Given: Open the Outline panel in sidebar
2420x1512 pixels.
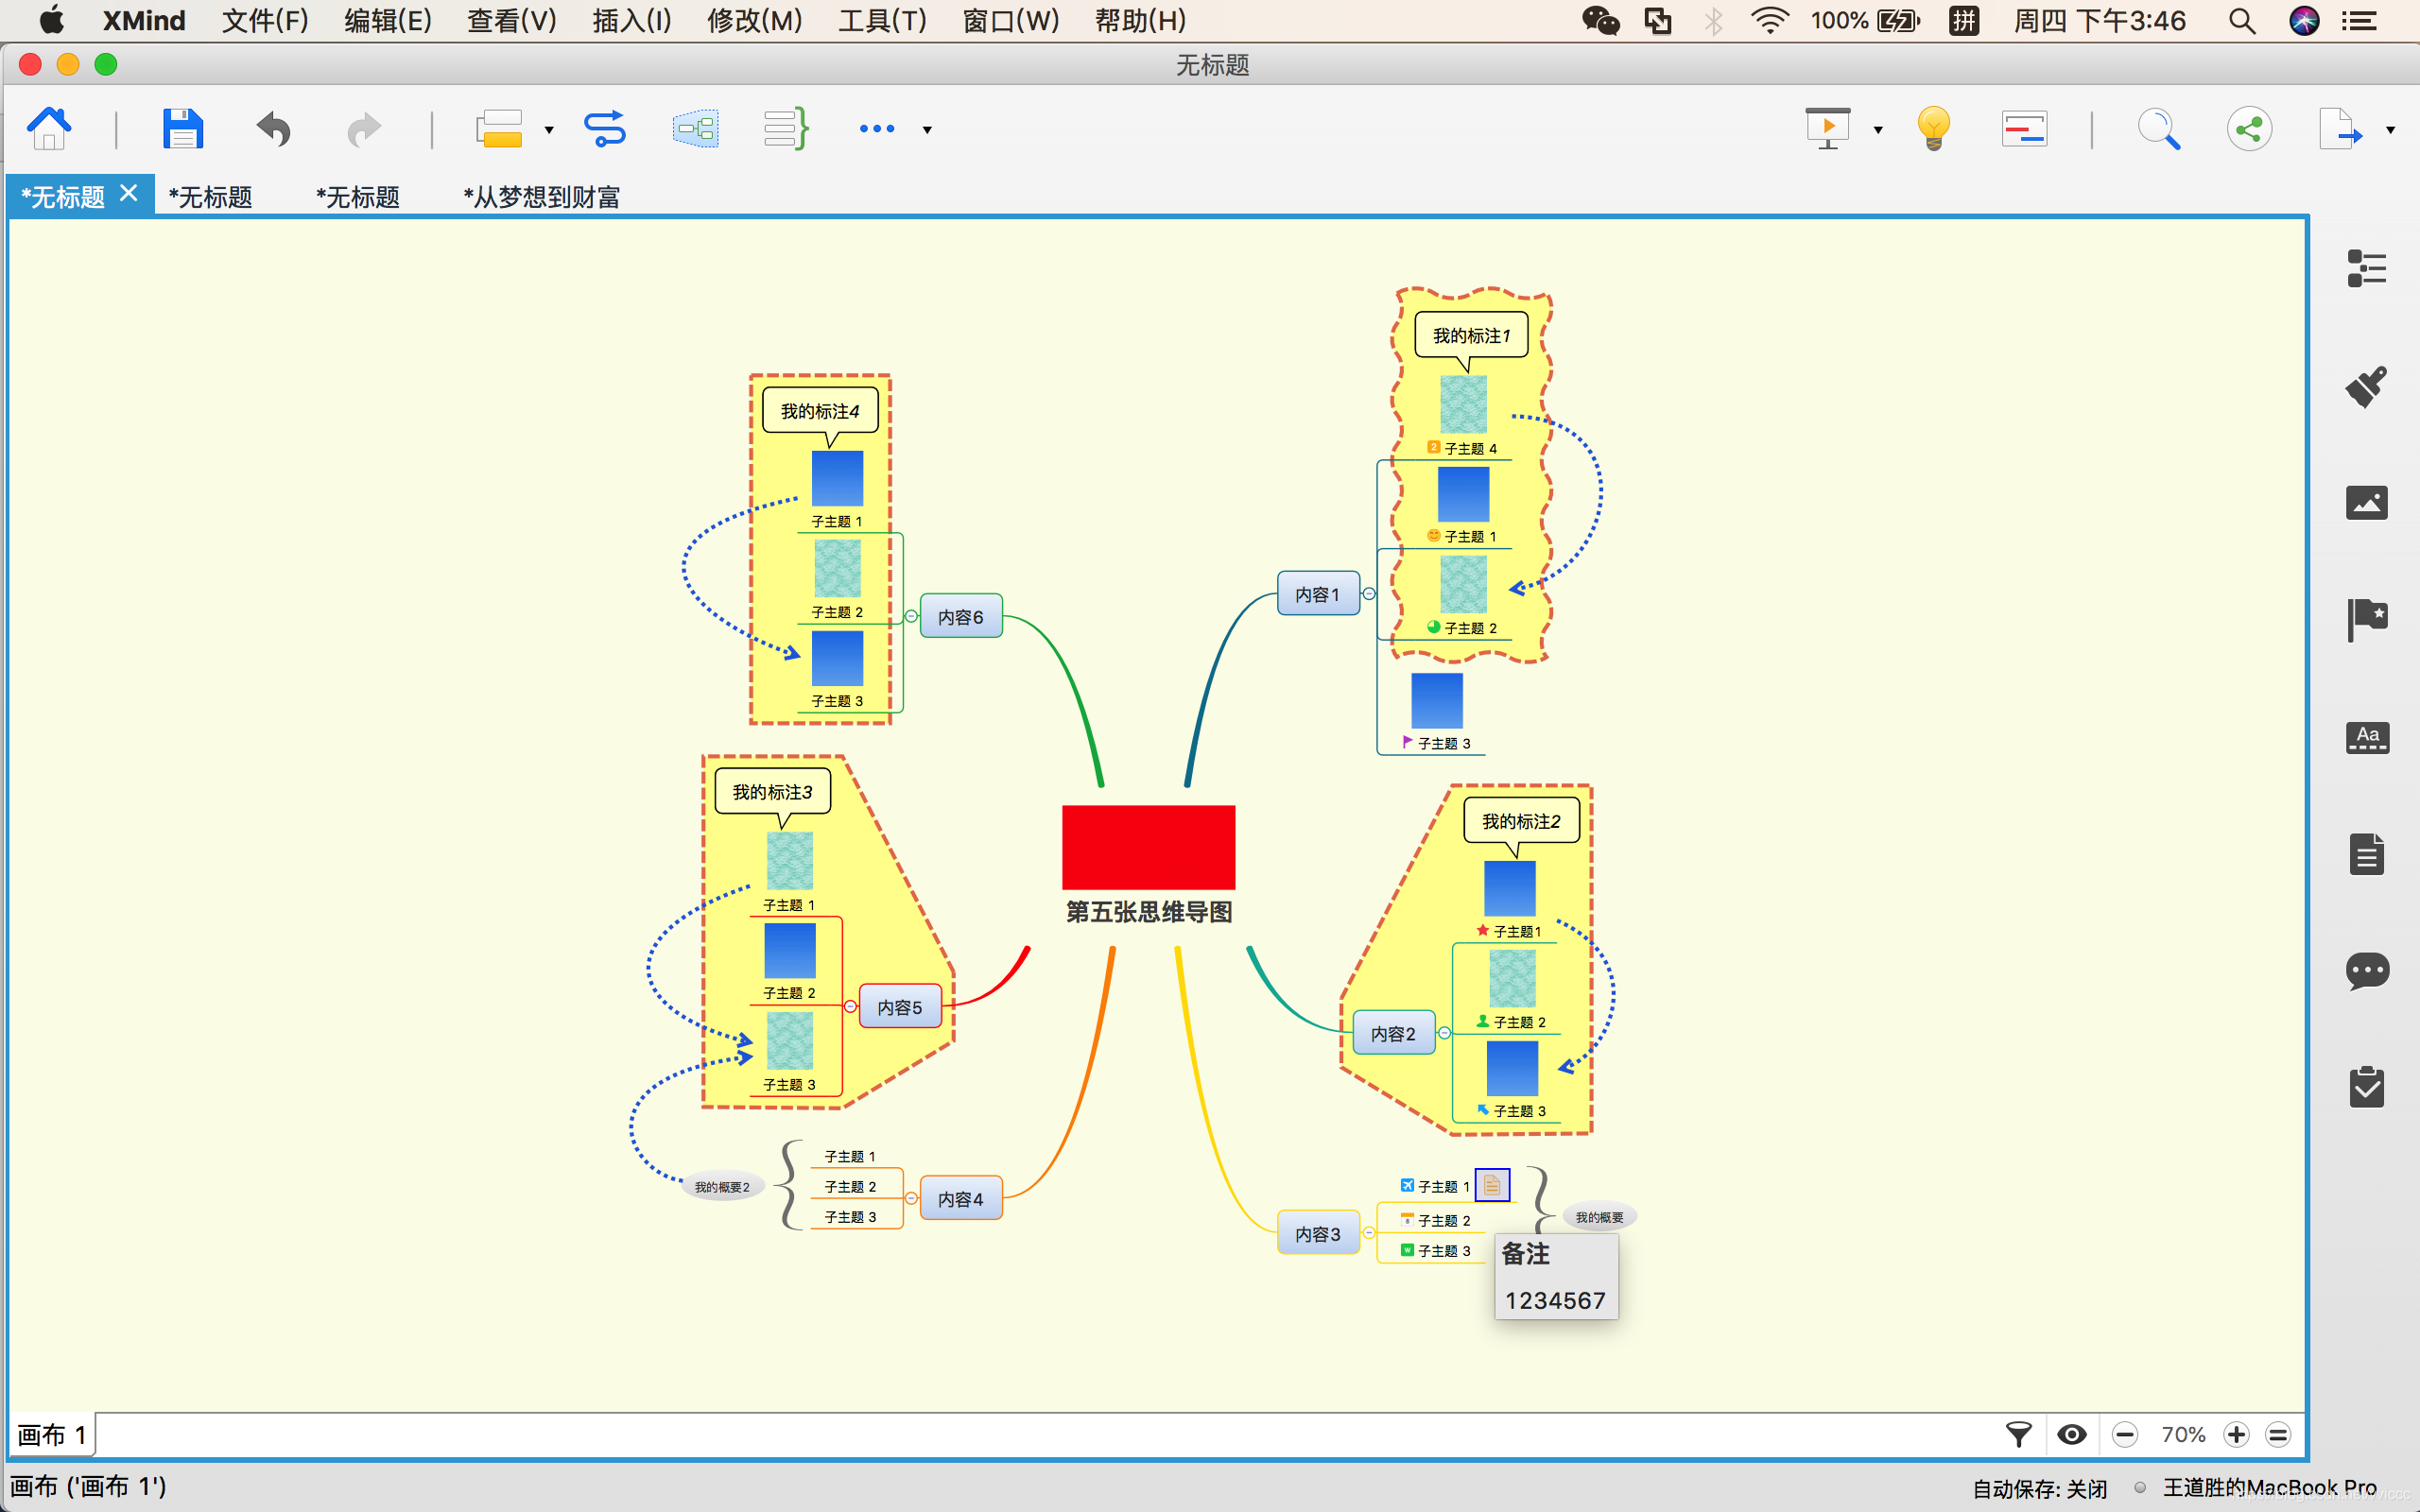Looking at the screenshot, I should point(2366,268).
